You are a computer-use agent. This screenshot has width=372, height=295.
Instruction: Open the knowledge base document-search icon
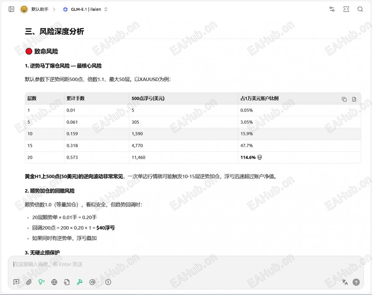point(67,282)
